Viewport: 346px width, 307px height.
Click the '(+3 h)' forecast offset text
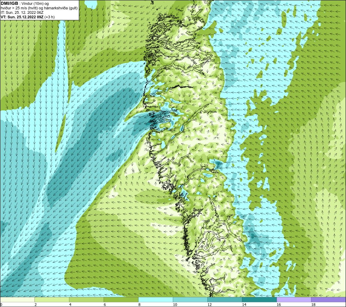[49, 17]
